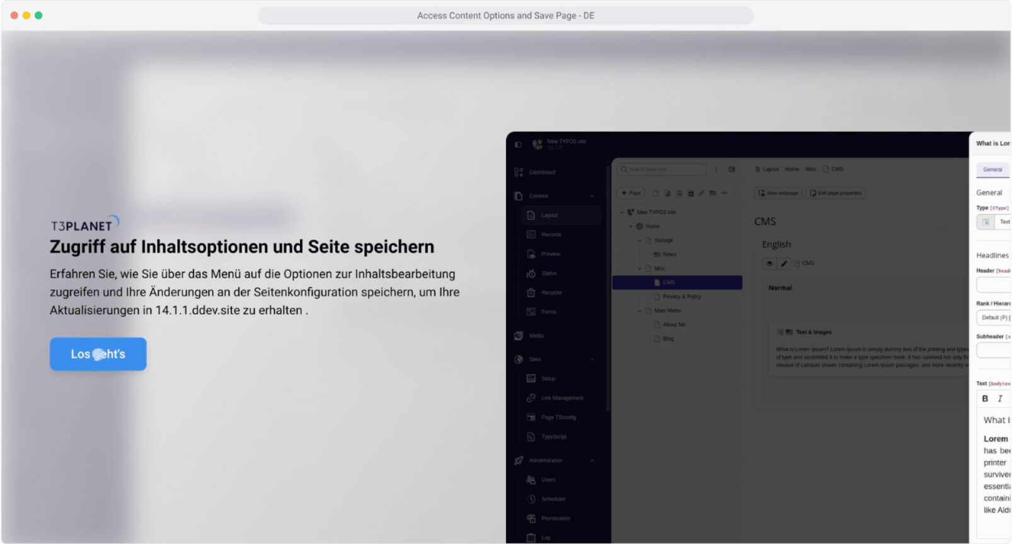The height and width of the screenshot is (544, 1012).
Task: Select the Blog page in tree
Action: 664,339
